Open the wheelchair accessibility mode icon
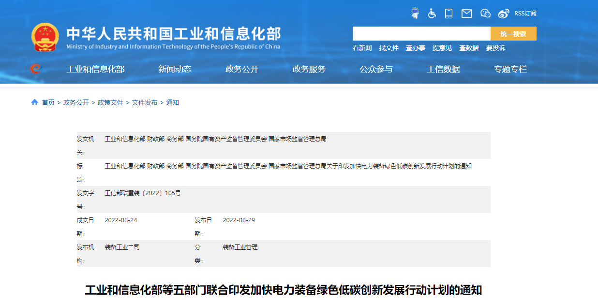The image size is (598, 300). pos(432,14)
